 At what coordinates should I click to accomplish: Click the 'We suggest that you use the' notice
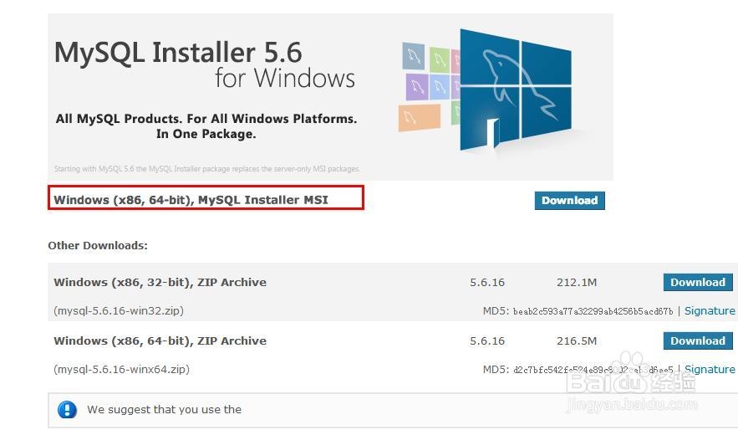click(165, 409)
